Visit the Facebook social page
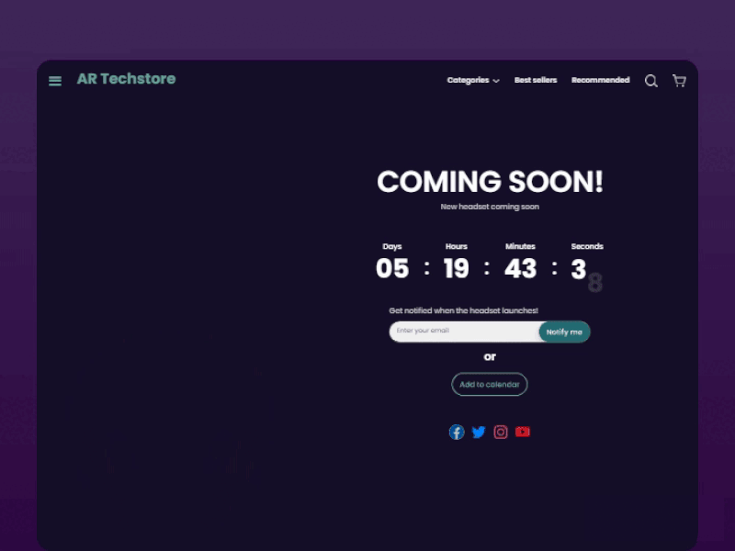735x551 pixels. (457, 432)
